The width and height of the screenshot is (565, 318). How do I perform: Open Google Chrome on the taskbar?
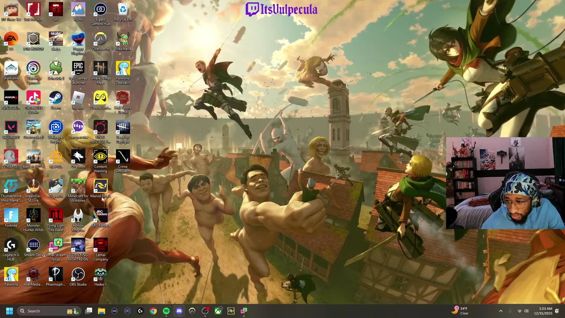coord(153,311)
